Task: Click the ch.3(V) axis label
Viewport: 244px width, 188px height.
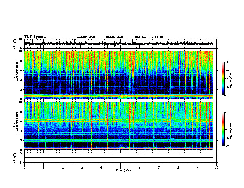Action: pos(14,158)
